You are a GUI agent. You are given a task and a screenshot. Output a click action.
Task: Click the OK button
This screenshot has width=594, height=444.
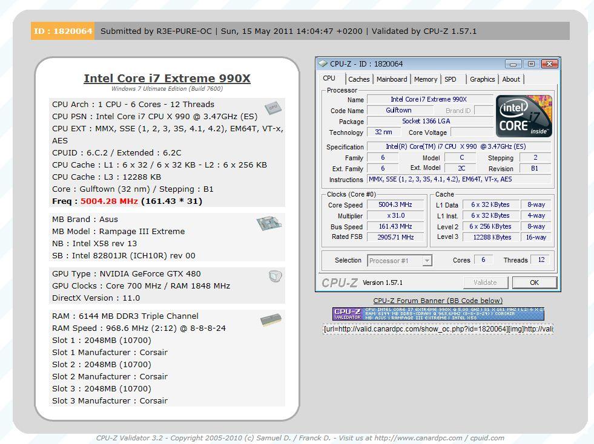(x=534, y=282)
